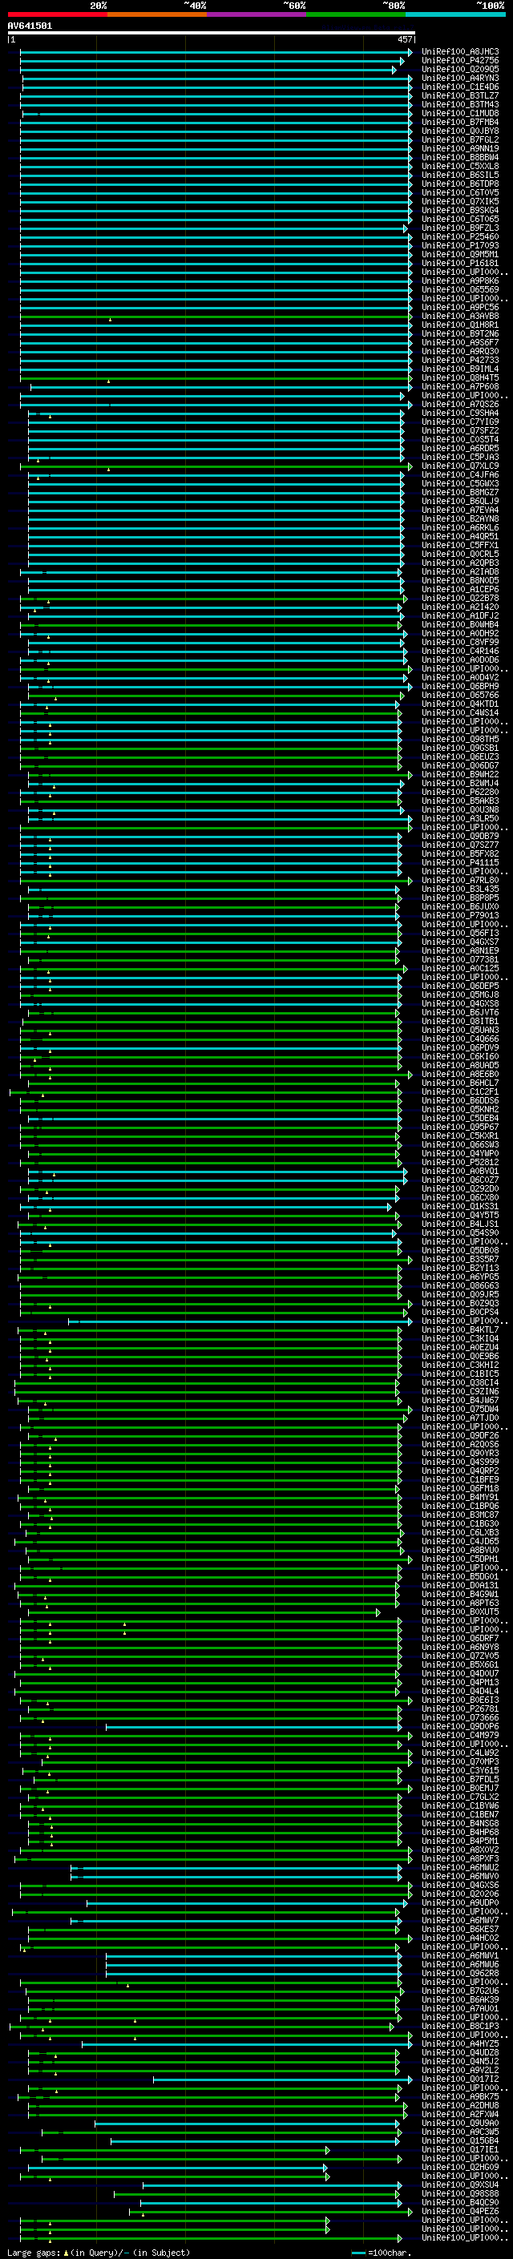The image size is (513, 2259).
Task: Click the UniRef100_C4M979 entry
Action: (460, 1736)
